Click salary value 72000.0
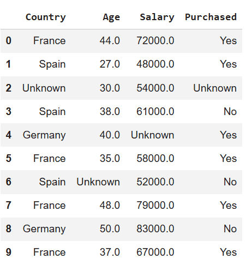Image resolution: width=246 pixels, height=265 pixels. tap(155, 40)
